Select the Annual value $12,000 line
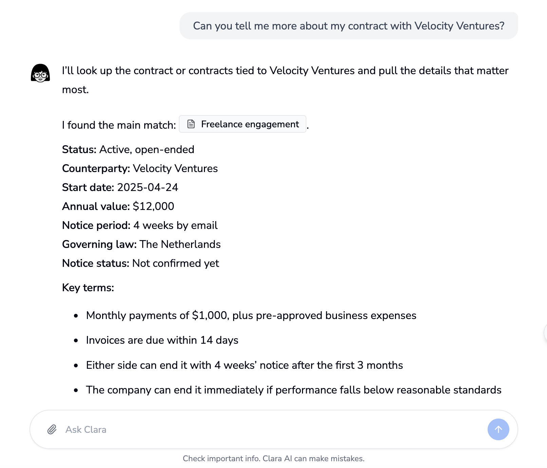Screen dimensions: 547x468 (118, 206)
